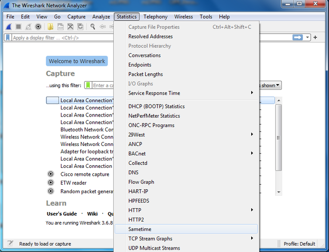Open the Wireless menu
This screenshot has width=329, height=252.
point(183,16)
